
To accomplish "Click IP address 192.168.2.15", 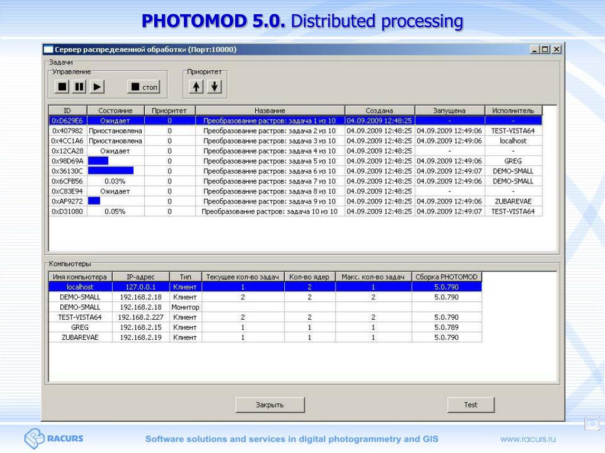I will tap(141, 327).
